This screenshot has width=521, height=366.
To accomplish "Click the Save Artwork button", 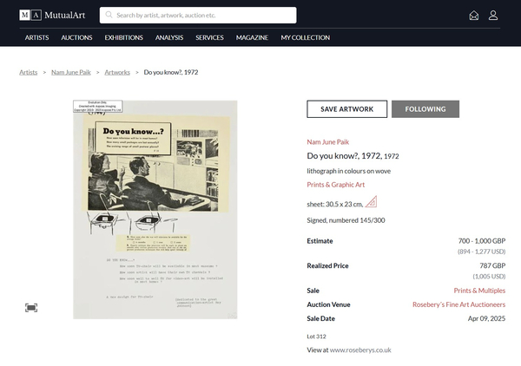I will click(x=346, y=109).
